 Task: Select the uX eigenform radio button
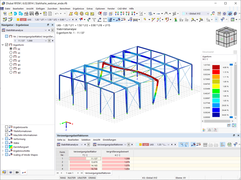point(11,53)
